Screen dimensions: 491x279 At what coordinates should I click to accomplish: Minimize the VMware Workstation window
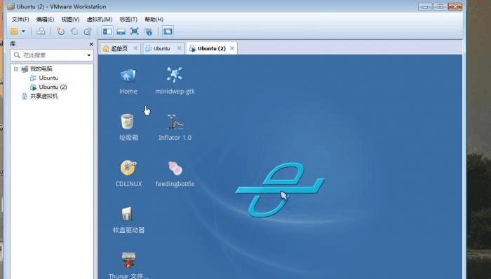(x=425, y=6)
